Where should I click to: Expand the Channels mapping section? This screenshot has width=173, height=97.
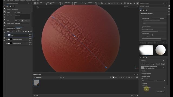(x=147, y=74)
